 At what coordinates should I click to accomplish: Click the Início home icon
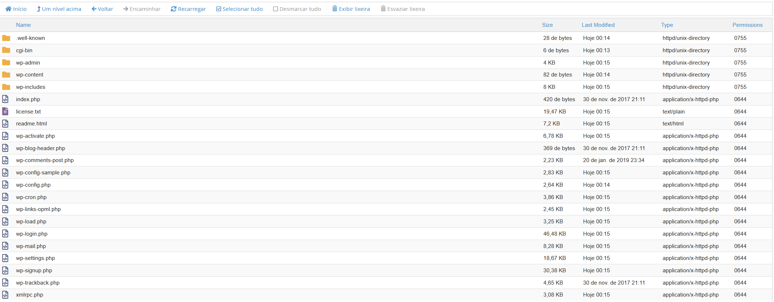point(8,9)
